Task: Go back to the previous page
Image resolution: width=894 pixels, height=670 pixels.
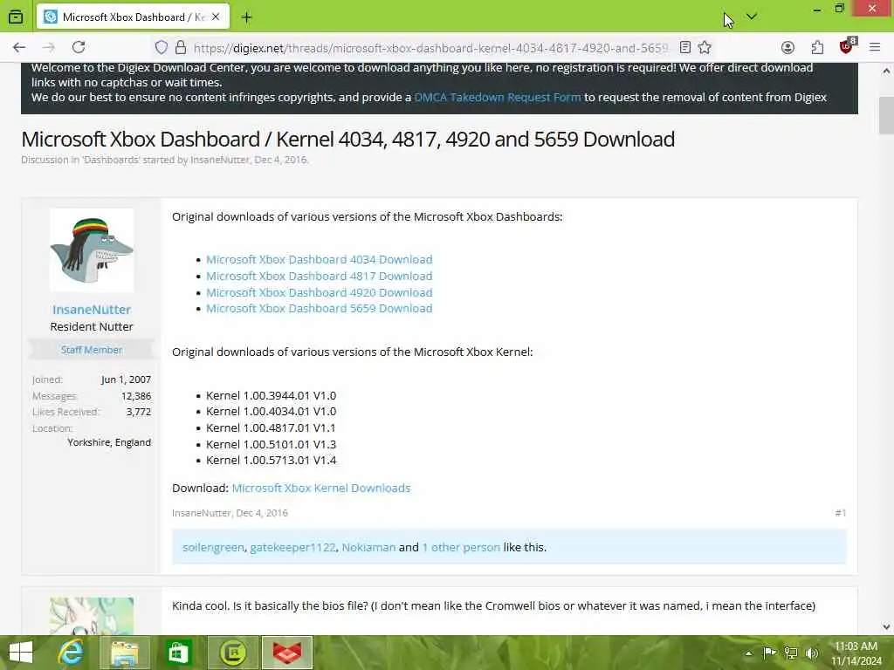Action: (x=19, y=47)
